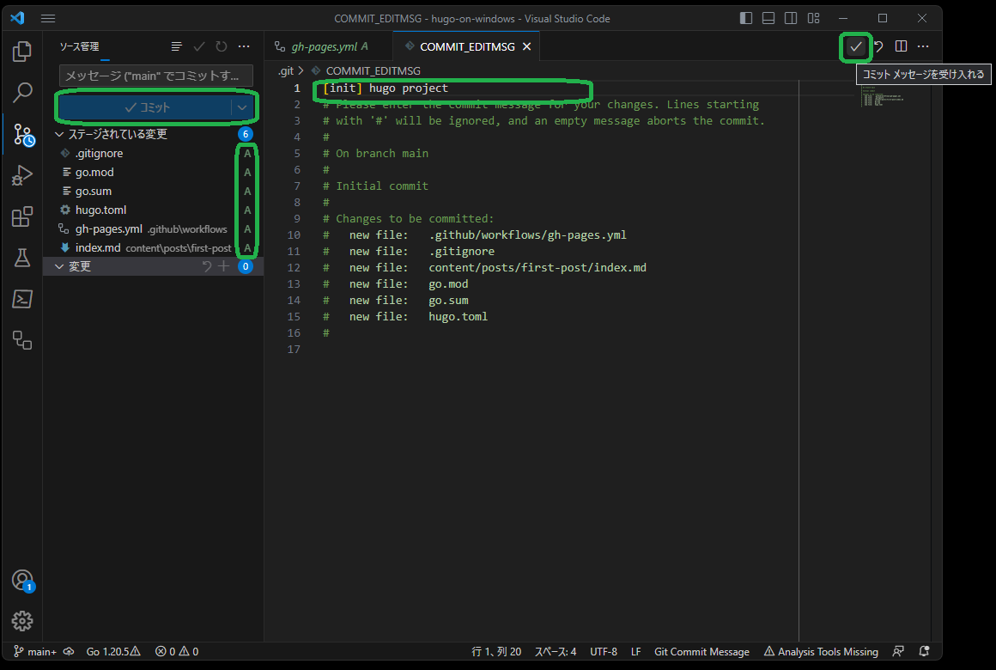This screenshot has height=670, width=996.
Task: Close the COMMIT_EDITMSG tab
Action: click(526, 46)
